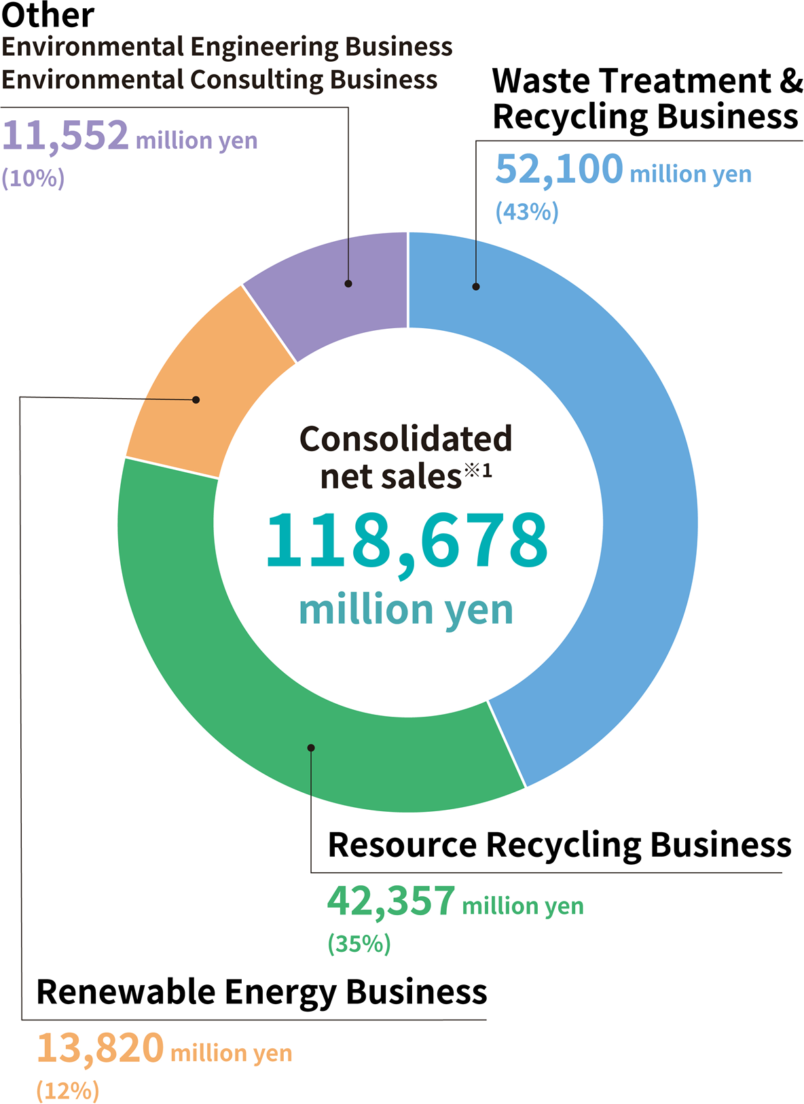Select the (35%) percentage label
Viewport: 804px width, 1104px height.
(359, 944)
